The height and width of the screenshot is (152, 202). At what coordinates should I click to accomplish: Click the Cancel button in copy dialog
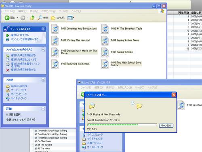point(166,126)
